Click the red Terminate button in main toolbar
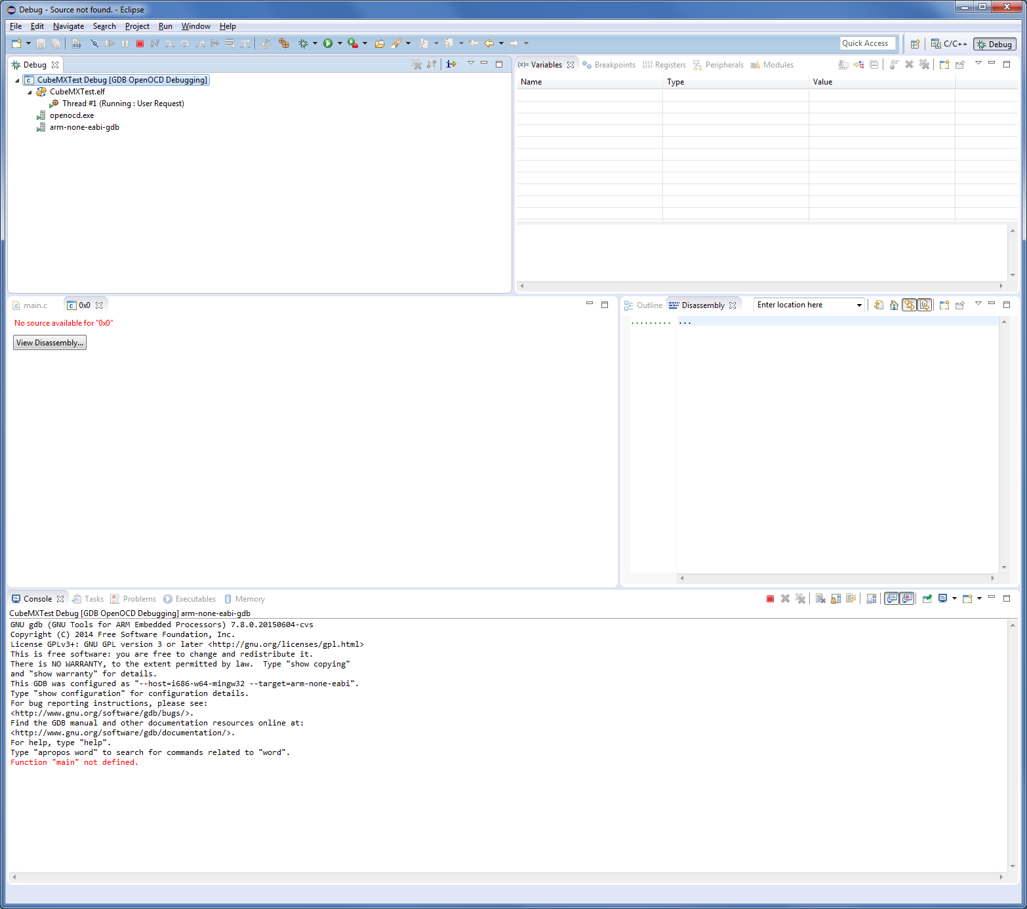The height and width of the screenshot is (909, 1027). (140, 43)
